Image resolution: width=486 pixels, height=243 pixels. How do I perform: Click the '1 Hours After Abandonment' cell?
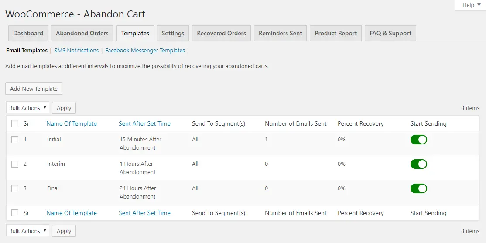pyautogui.click(x=137, y=168)
